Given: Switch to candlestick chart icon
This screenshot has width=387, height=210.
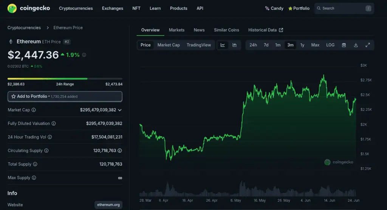Looking at the screenshot, I should (234, 45).
